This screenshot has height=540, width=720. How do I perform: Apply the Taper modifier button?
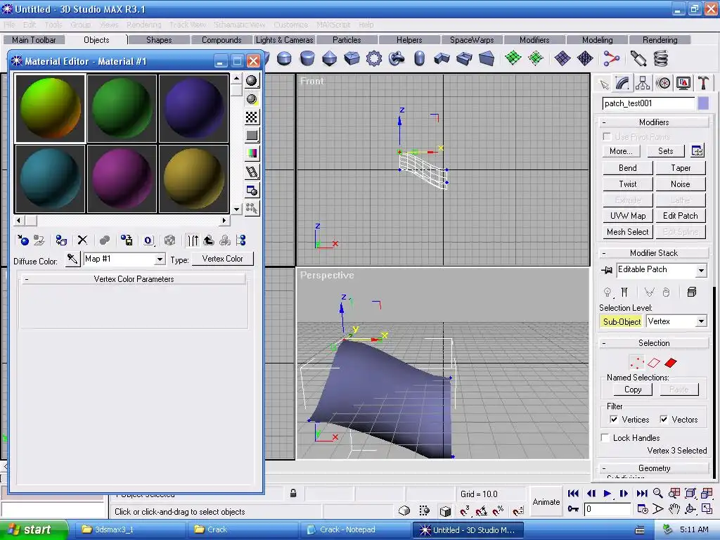pyautogui.click(x=681, y=168)
